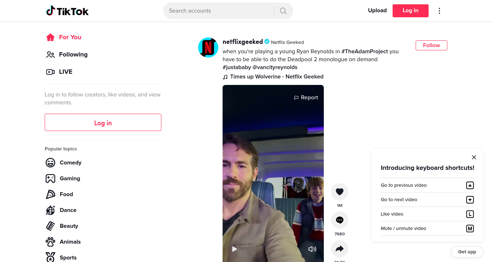
Task: Like the video with heart icon
Action: [x=340, y=192]
